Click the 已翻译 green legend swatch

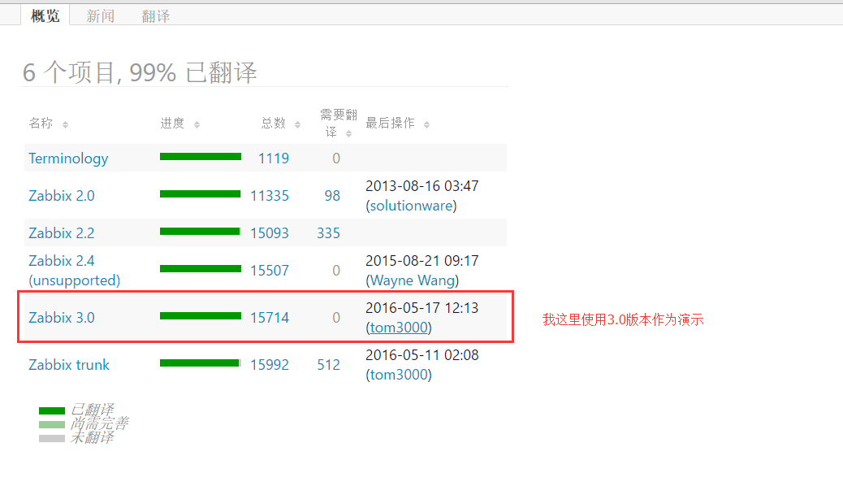52,410
